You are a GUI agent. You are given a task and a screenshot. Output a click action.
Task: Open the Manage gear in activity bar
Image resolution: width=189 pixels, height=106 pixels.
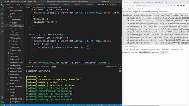(2, 102)
